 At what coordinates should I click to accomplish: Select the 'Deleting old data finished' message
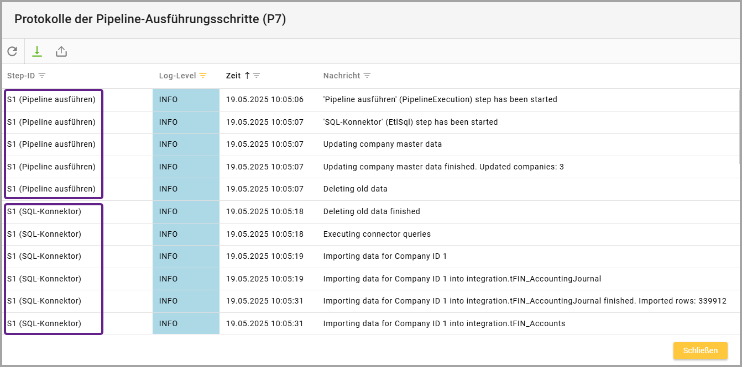(372, 211)
